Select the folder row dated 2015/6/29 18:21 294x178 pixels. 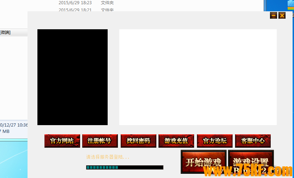(75, 10)
